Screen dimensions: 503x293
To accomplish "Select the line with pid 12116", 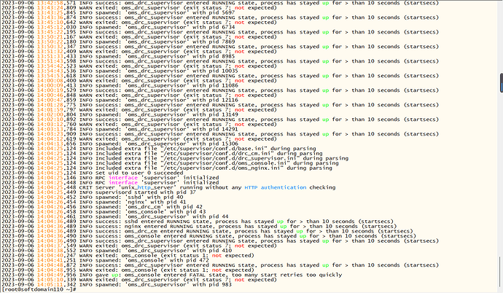I will [x=120, y=100].
